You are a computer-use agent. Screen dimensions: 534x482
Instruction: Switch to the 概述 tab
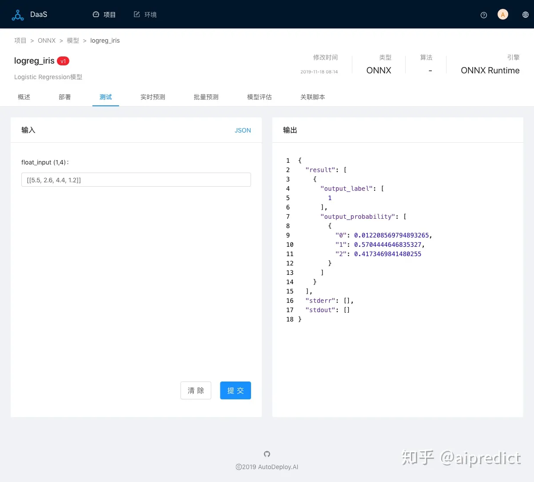coord(24,97)
